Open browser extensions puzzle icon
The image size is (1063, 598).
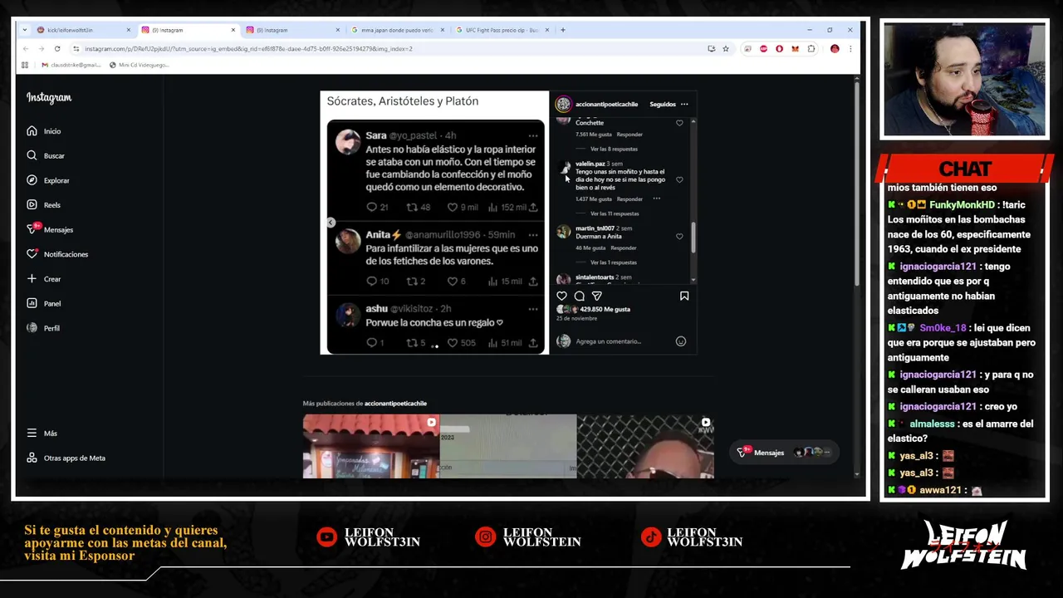811,49
